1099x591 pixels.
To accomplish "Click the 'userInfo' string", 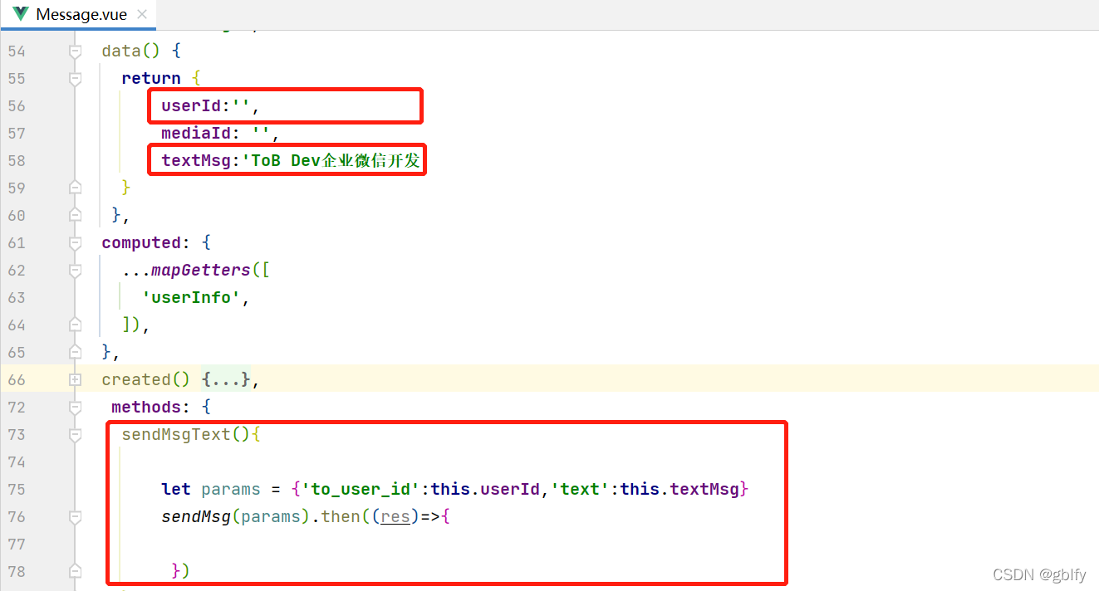I will click(191, 298).
